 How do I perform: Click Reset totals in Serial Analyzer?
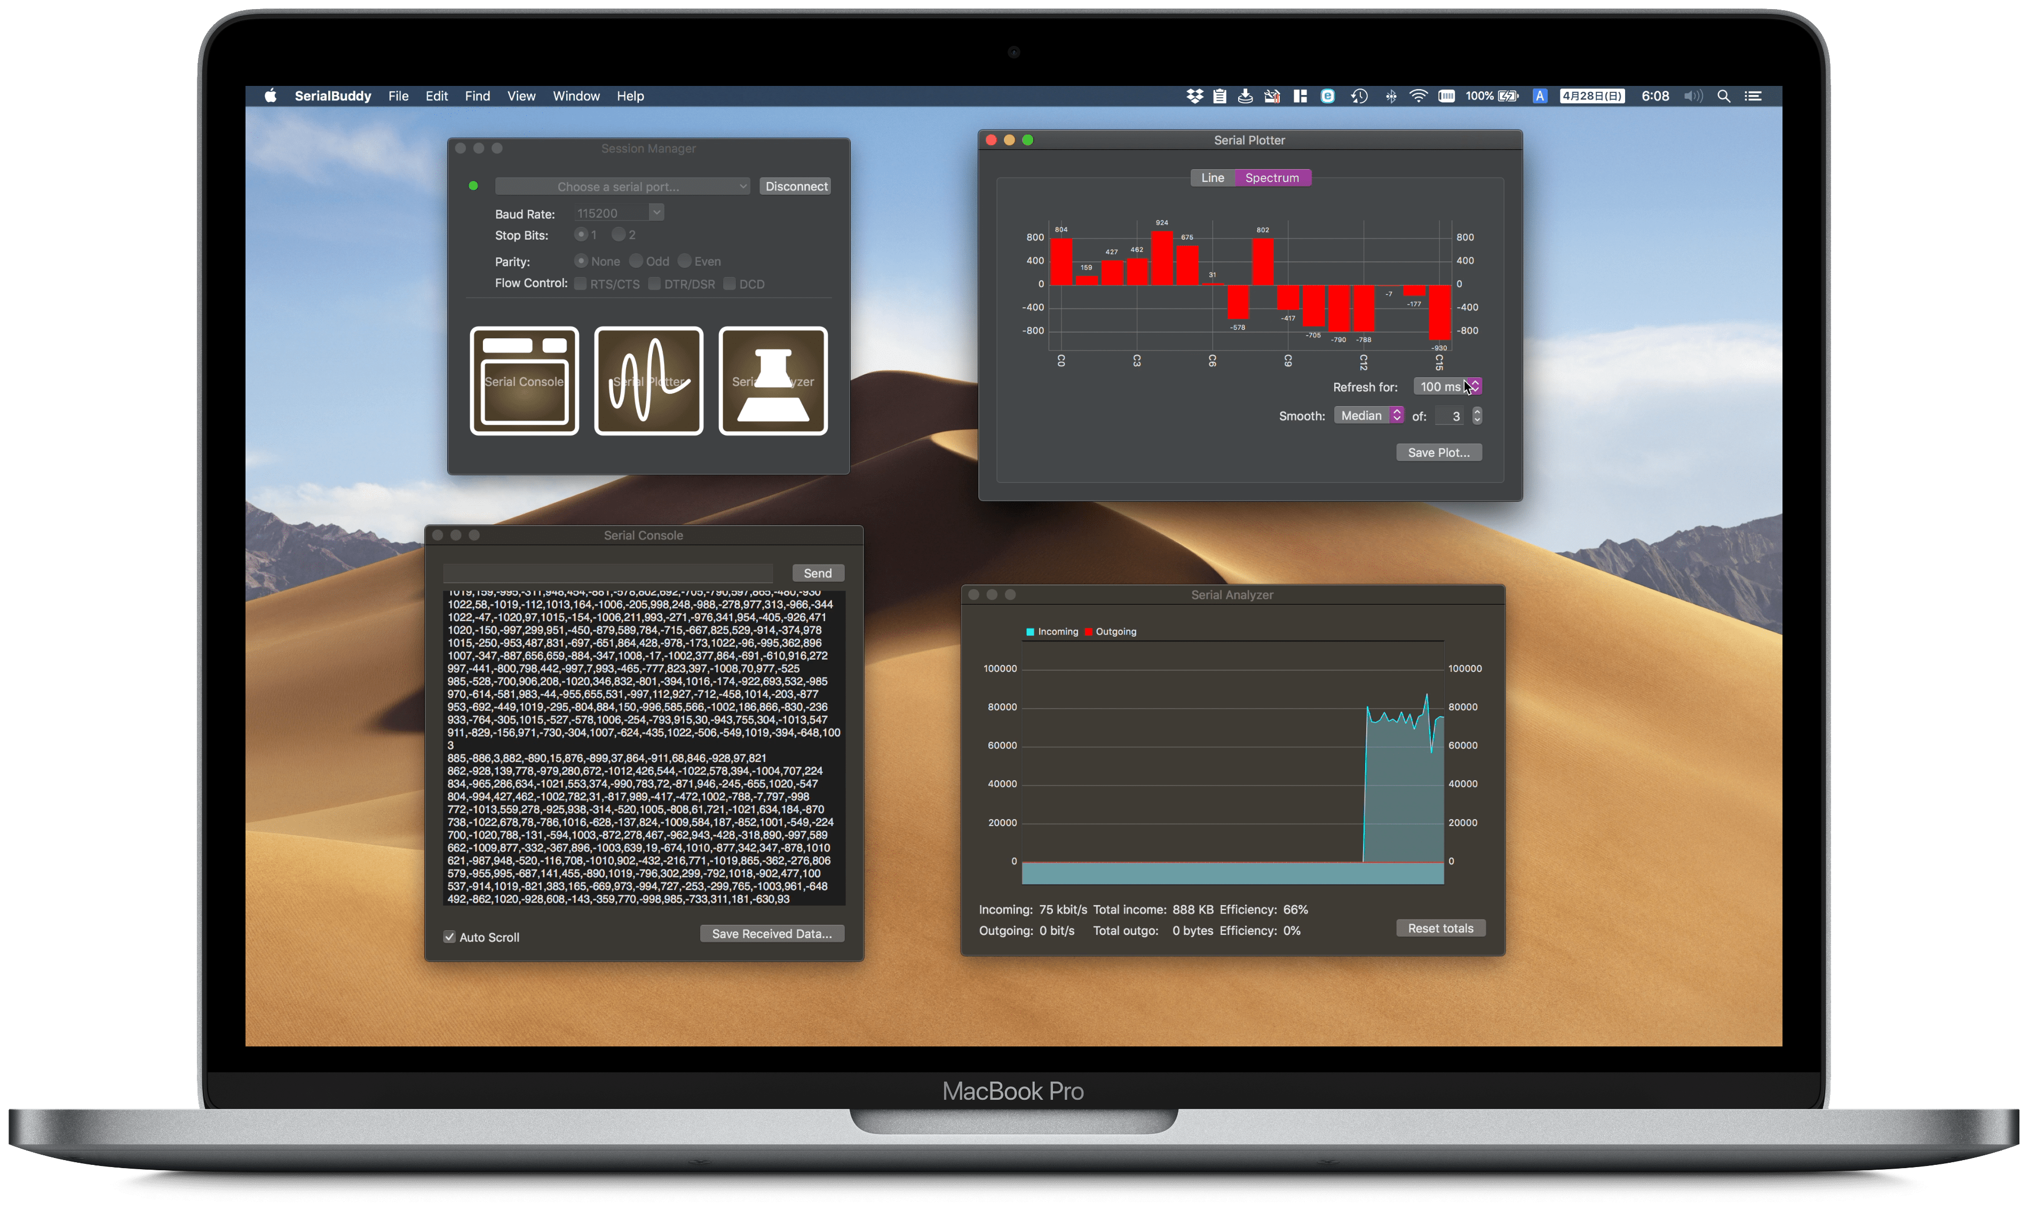[x=1440, y=928]
